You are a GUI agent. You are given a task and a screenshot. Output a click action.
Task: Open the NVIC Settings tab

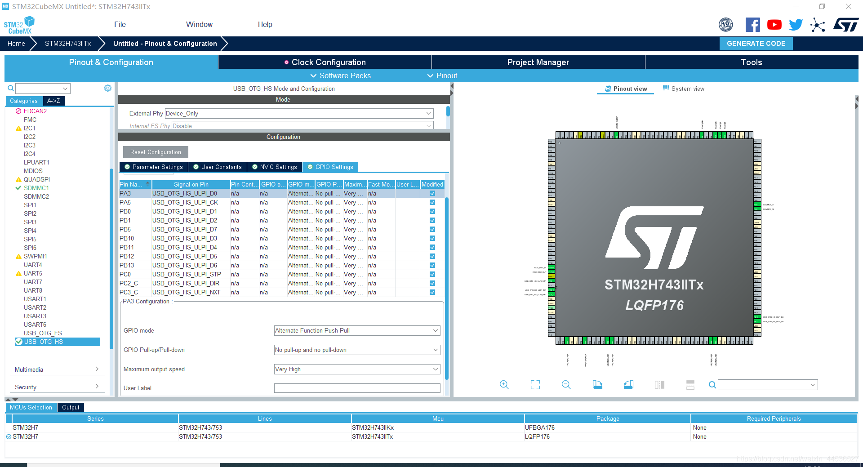pos(274,167)
